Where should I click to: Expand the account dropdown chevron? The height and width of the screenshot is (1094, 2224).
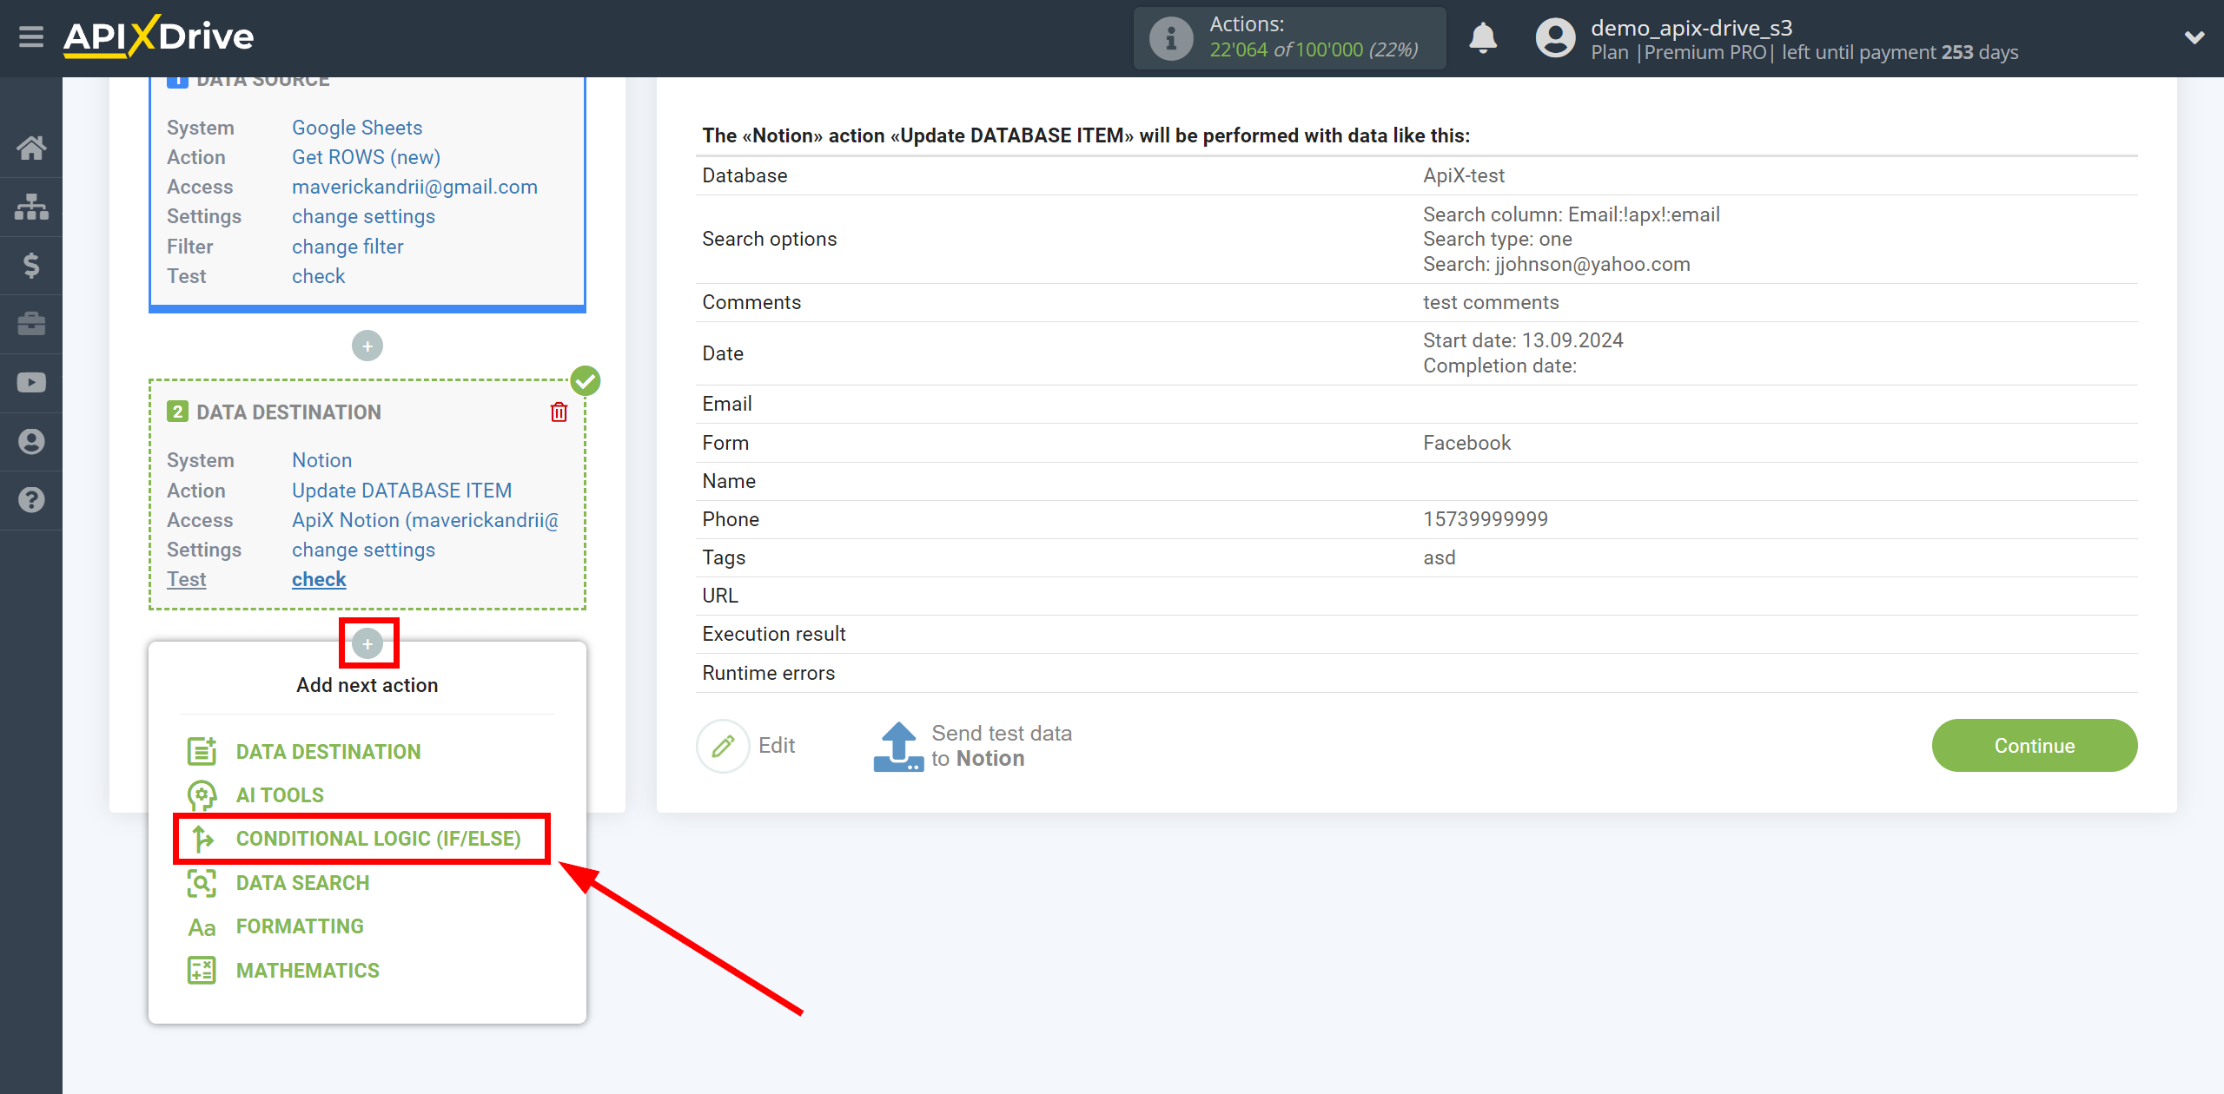(2194, 37)
